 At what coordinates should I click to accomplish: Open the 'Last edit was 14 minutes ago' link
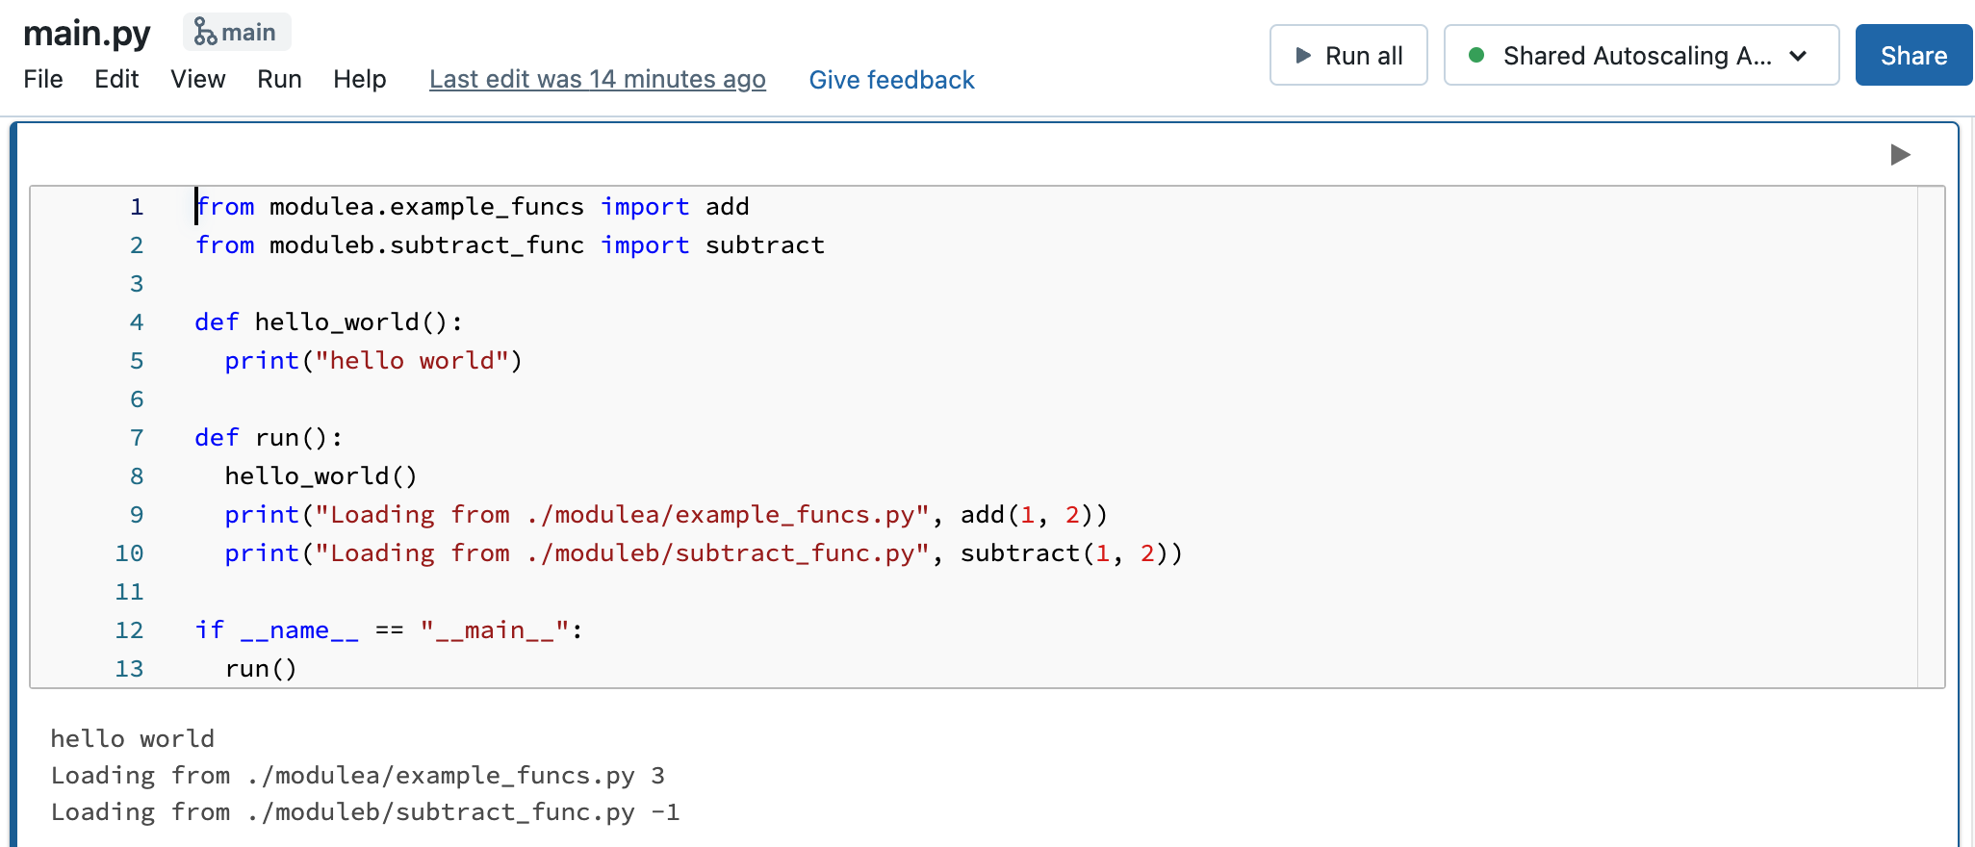(x=598, y=80)
